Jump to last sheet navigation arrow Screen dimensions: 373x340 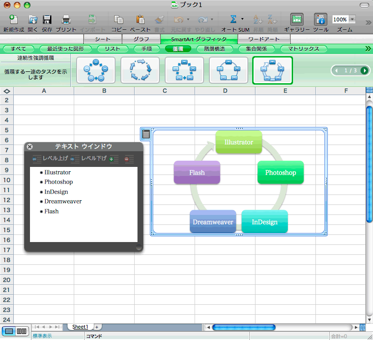pos(57,327)
